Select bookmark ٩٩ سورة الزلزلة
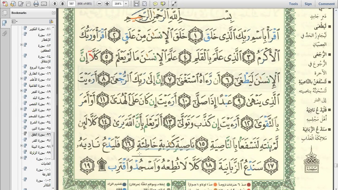The height and width of the screenshot is (190, 338). pyautogui.click(x=40, y=153)
